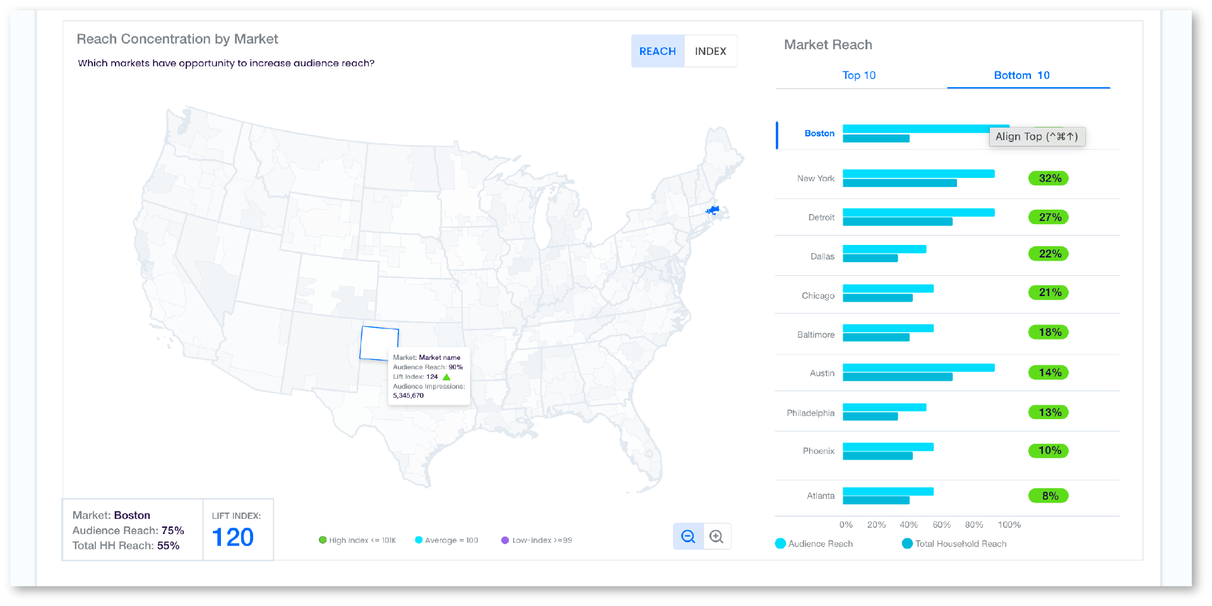1212x606 pixels.
Task: Click the Austin Total Household Reach bar
Action: tap(898, 377)
